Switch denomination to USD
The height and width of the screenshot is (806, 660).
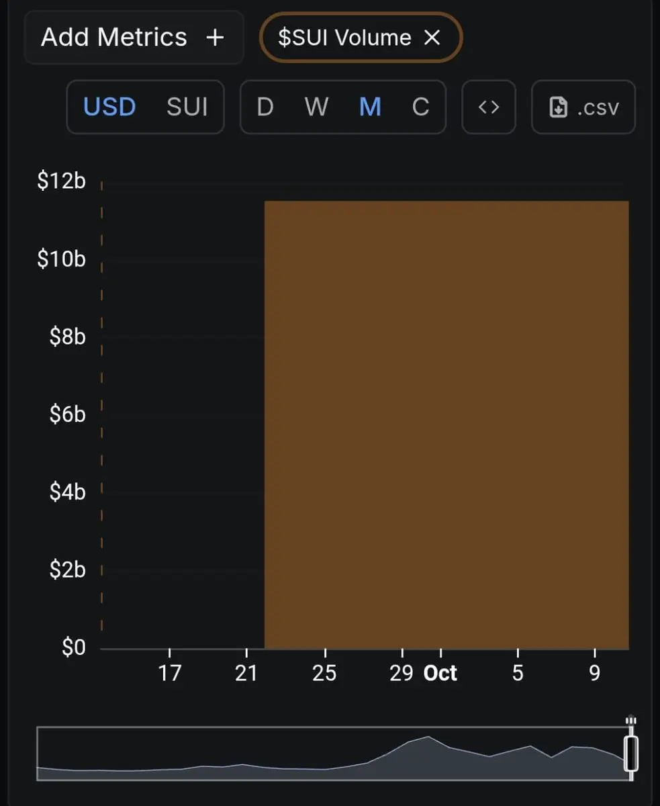(109, 107)
